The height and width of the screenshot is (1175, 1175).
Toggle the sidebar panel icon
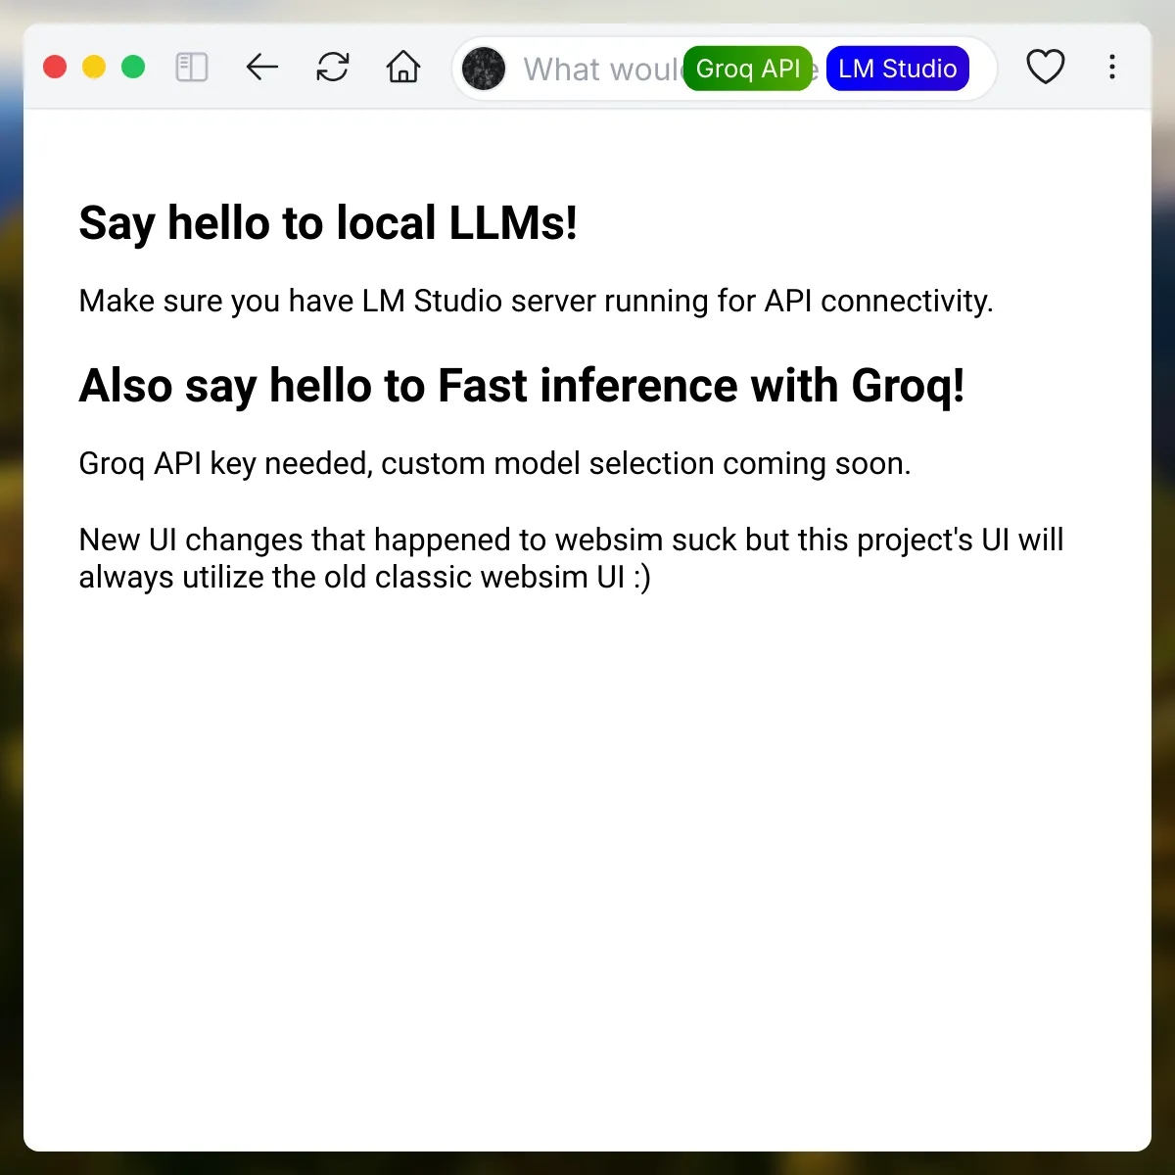click(192, 68)
